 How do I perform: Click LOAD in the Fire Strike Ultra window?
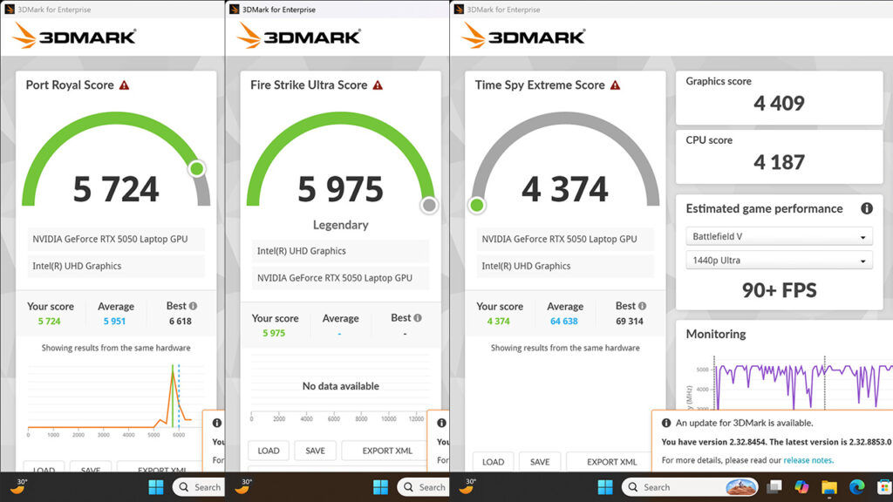(269, 451)
